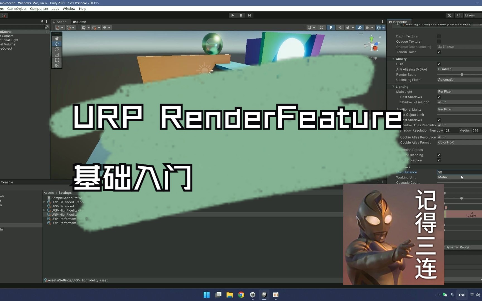Open Chrome from the taskbar
482x301 pixels.
point(241,295)
